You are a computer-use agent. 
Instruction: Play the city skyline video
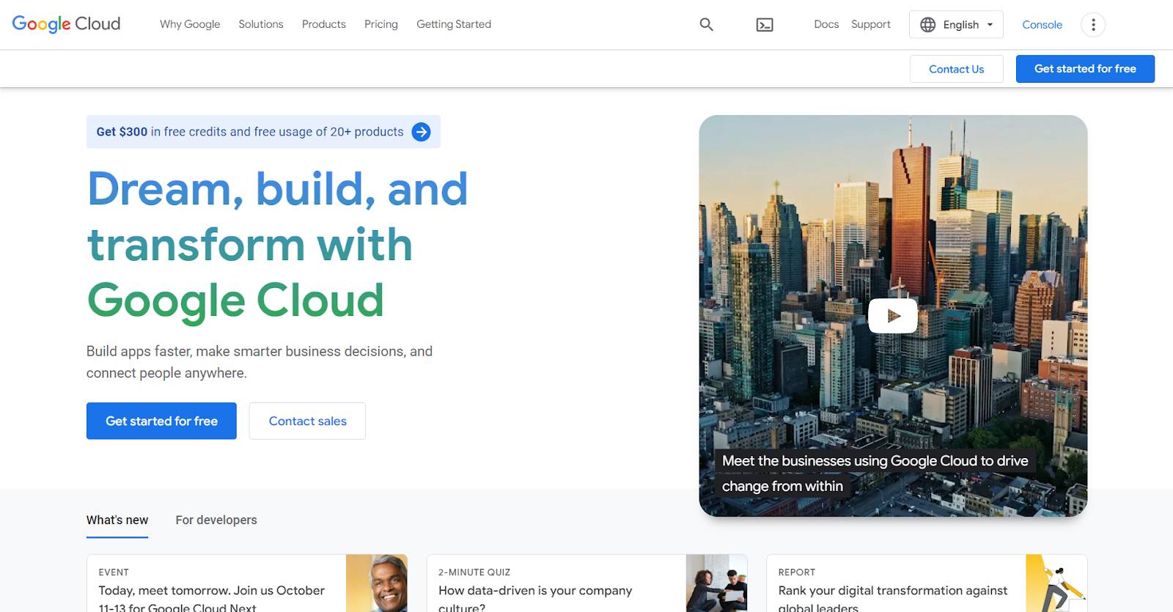892,316
